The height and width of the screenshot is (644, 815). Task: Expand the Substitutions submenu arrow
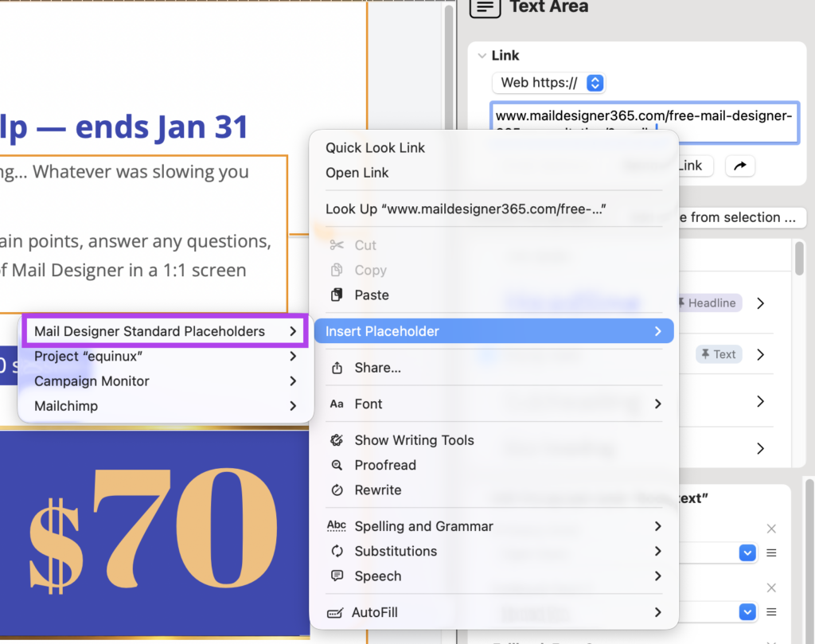658,551
